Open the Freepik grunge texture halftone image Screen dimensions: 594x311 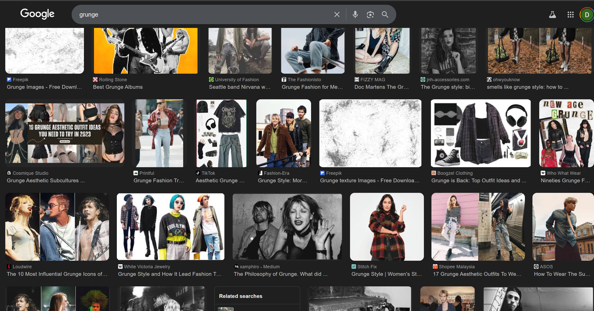tap(370, 133)
